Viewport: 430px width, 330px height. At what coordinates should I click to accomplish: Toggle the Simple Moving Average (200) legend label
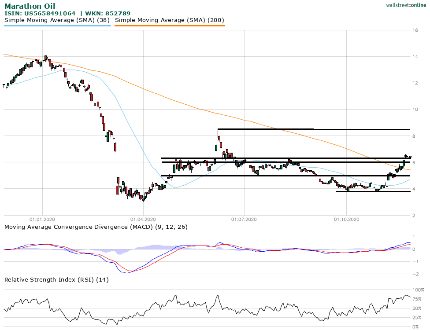(x=170, y=20)
